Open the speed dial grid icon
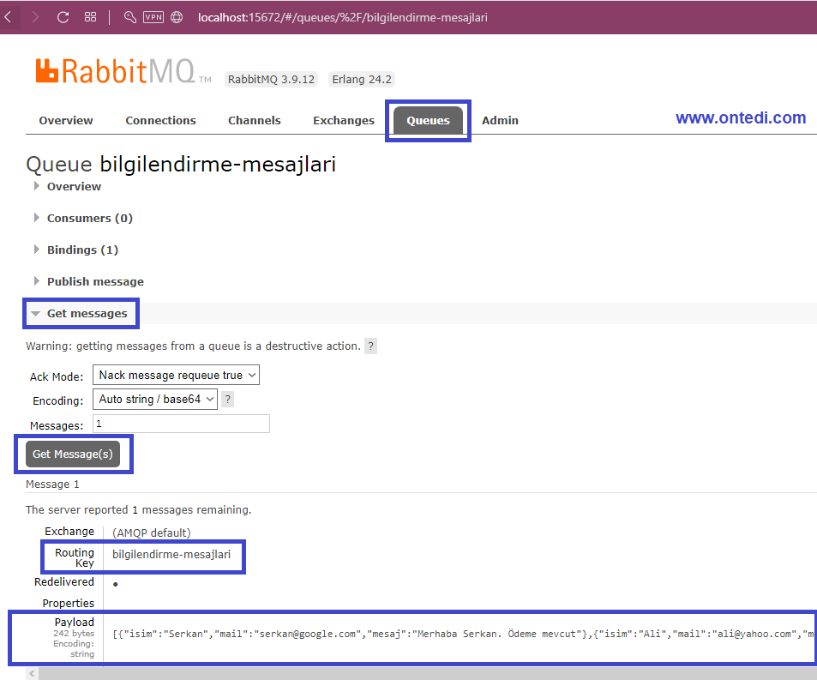 click(90, 17)
